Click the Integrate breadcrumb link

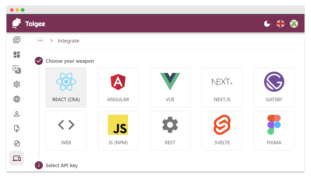(69, 41)
